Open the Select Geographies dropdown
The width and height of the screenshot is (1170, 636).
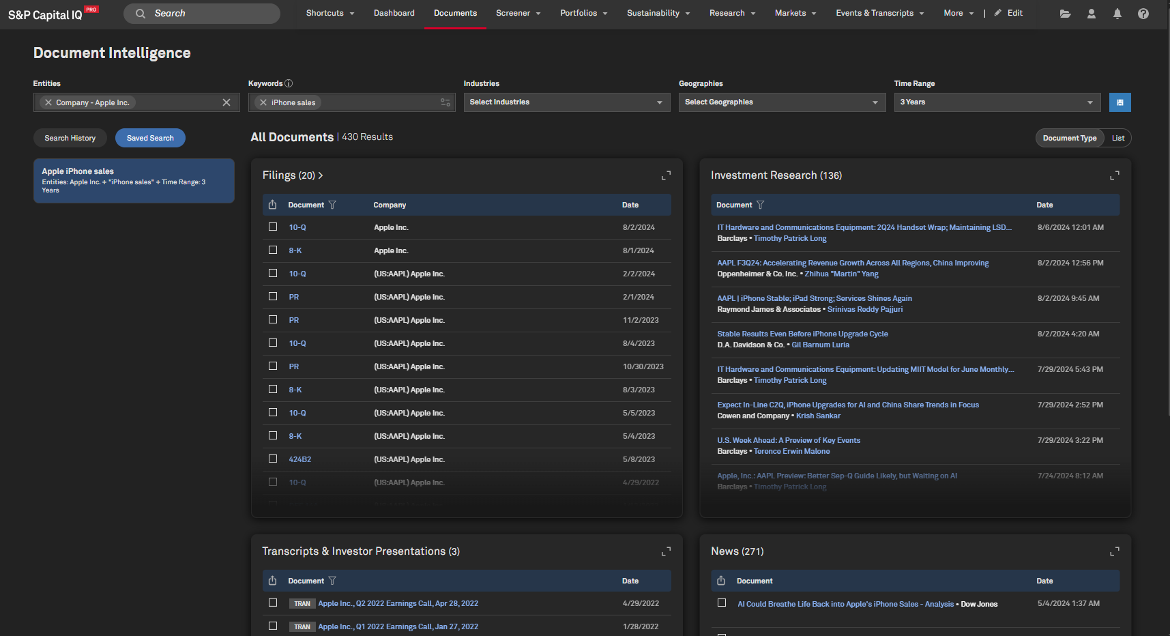pyautogui.click(x=781, y=102)
